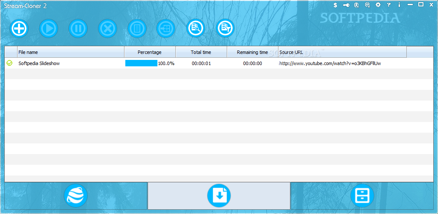Close the Stream-Cloner window

pyautogui.click(x=432, y=4)
